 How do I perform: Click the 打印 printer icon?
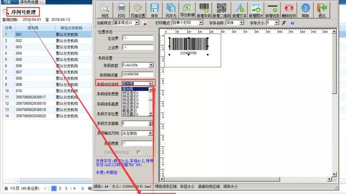[x=121, y=10]
